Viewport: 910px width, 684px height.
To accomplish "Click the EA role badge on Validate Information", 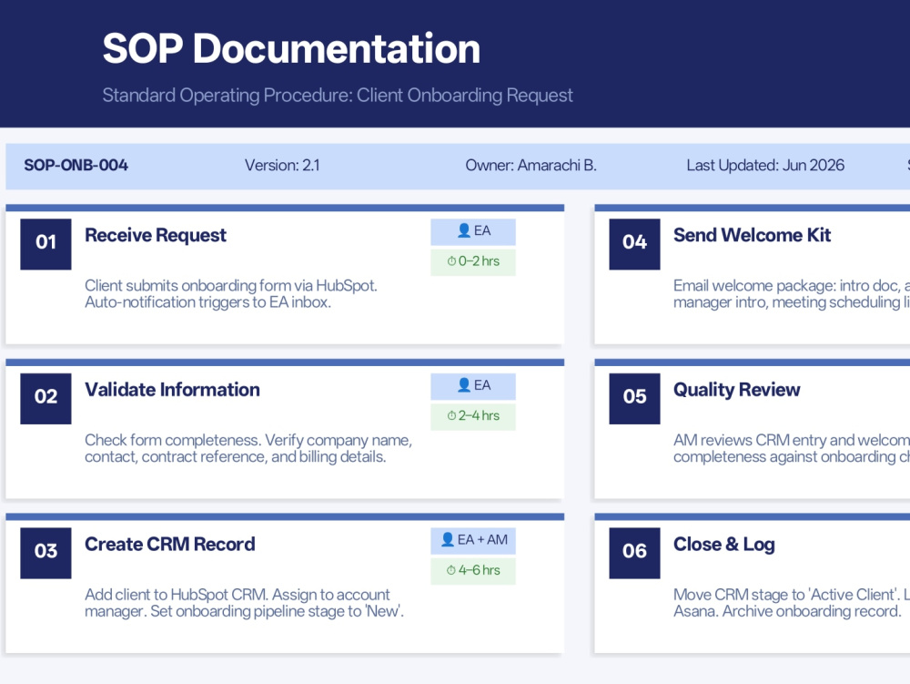I will click(473, 386).
